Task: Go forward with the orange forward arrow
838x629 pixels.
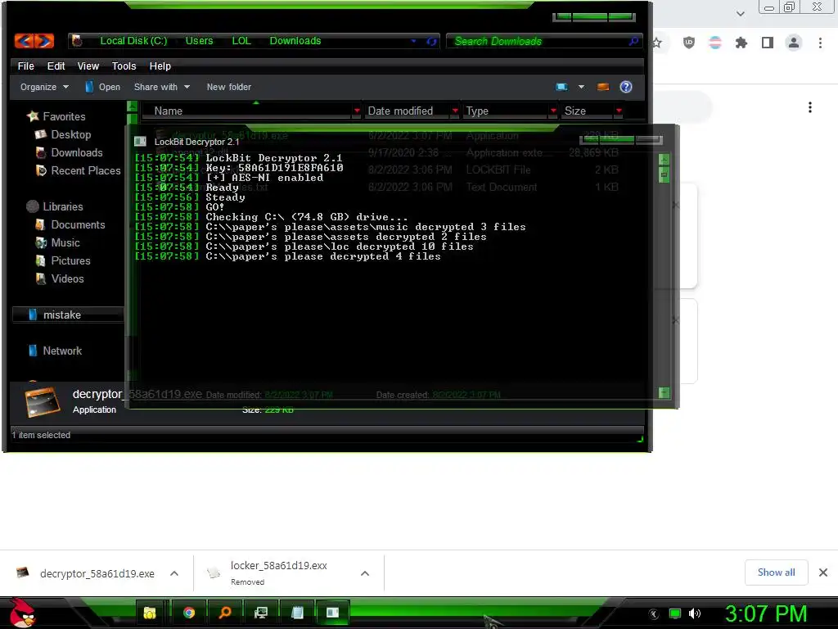Action: coord(44,41)
